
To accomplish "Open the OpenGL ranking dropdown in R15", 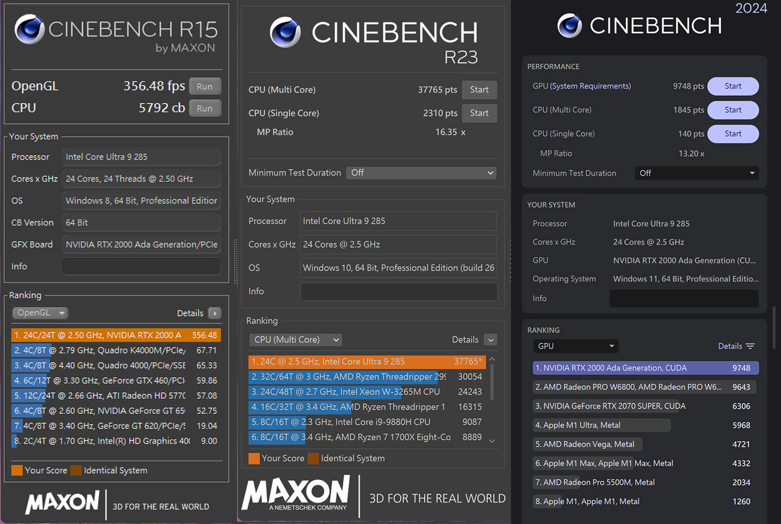I will pyautogui.click(x=40, y=313).
